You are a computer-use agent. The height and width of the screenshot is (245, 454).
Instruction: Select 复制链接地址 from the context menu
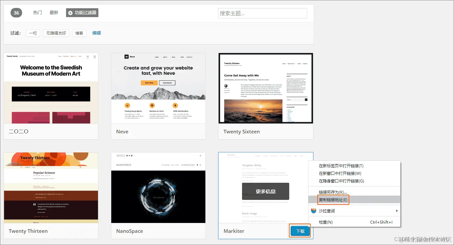pos(333,200)
